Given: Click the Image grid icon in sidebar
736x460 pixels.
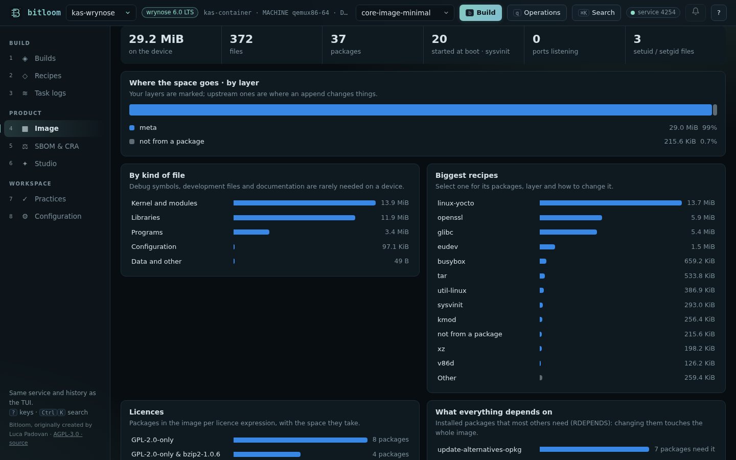Looking at the screenshot, I should (25, 129).
